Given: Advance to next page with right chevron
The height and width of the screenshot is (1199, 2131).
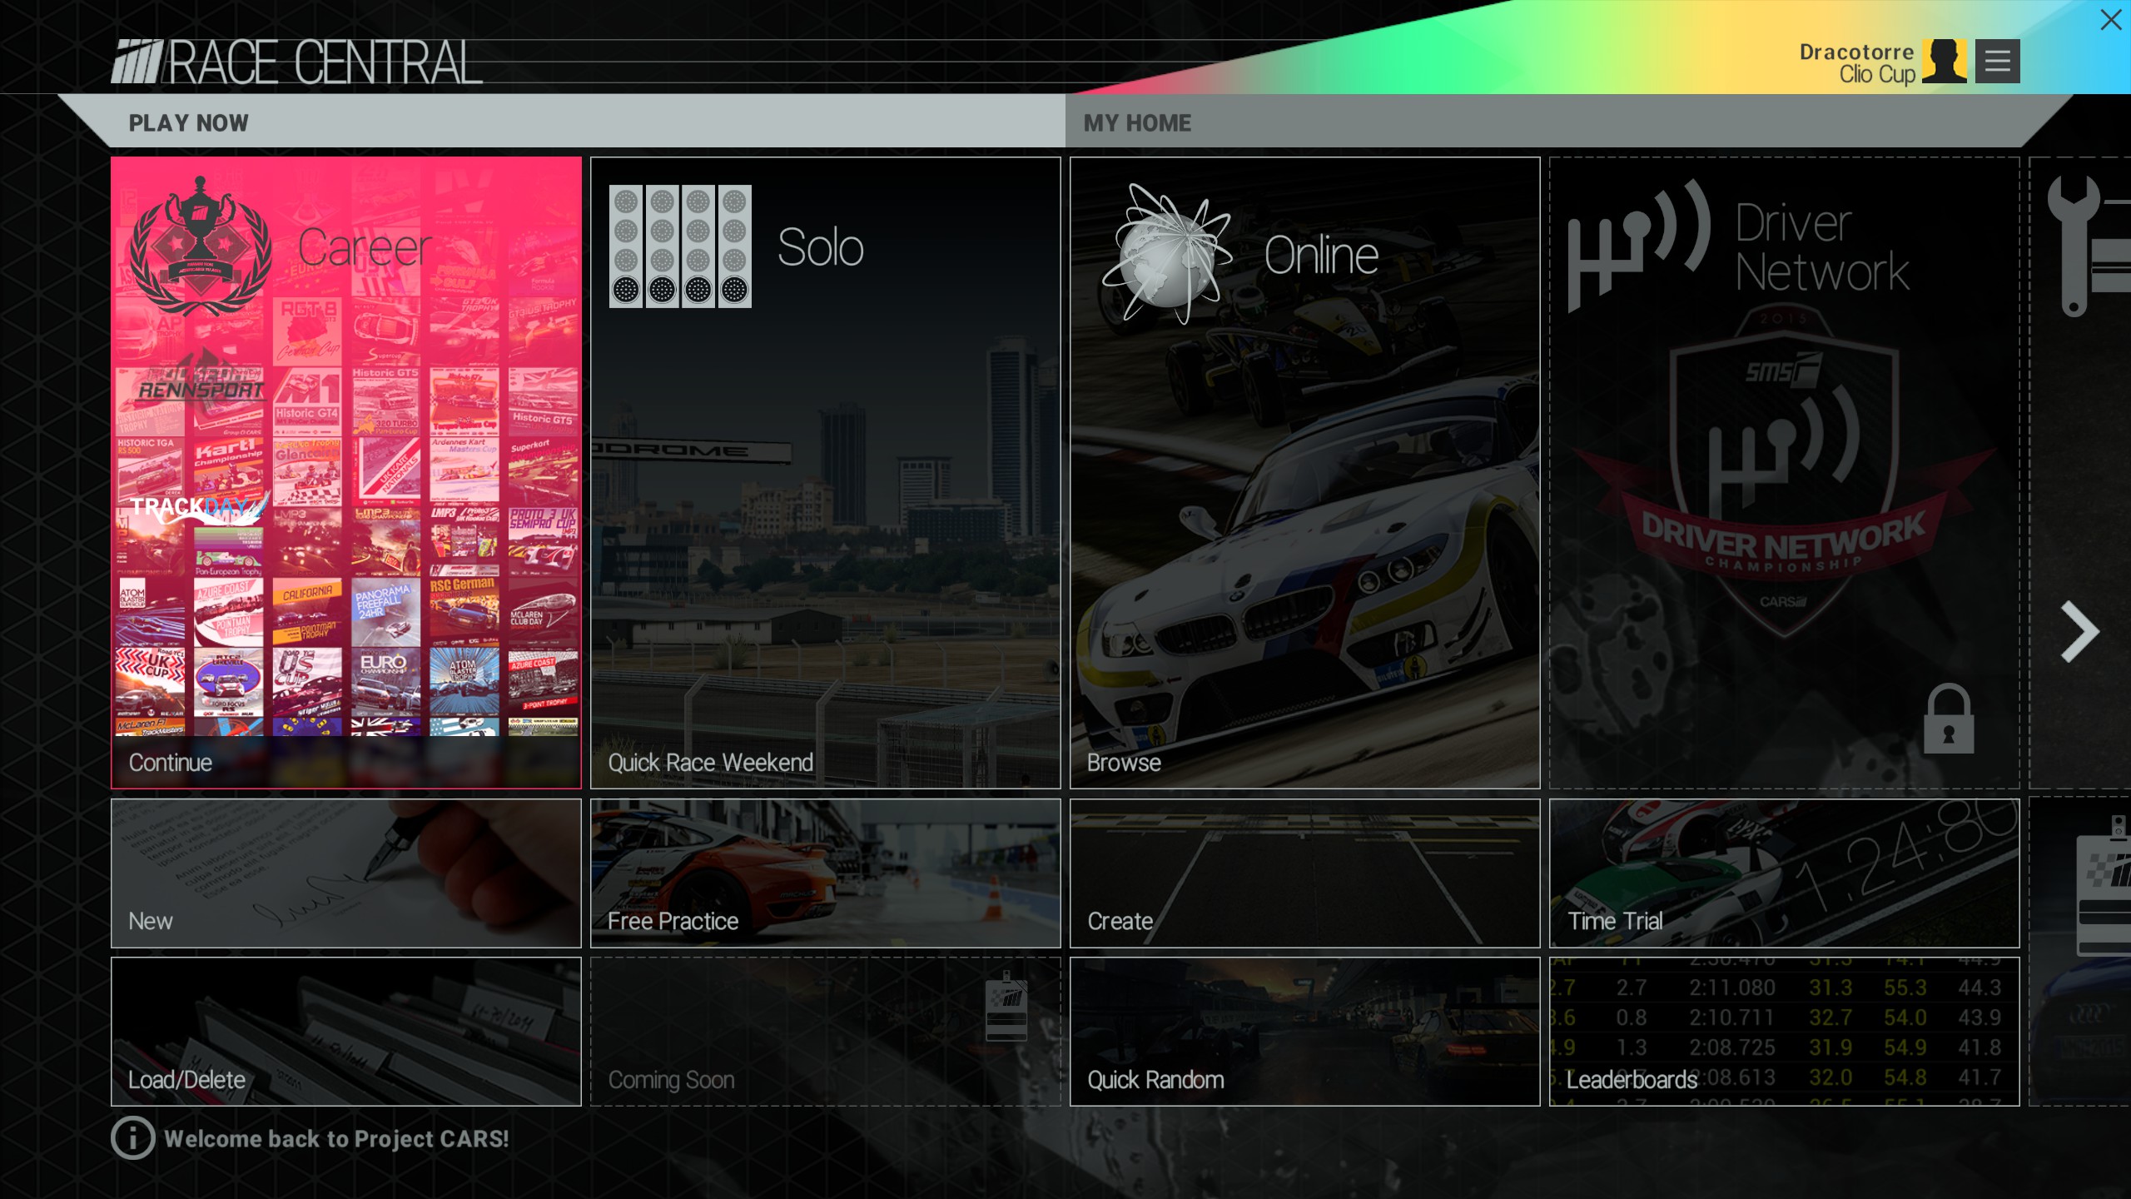Looking at the screenshot, I should pyautogui.click(x=2079, y=632).
